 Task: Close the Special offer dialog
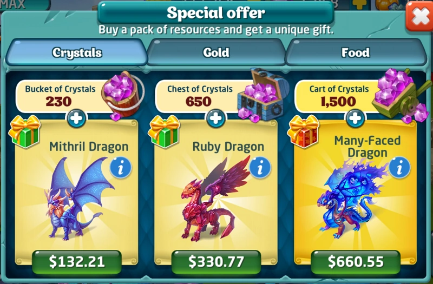pos(420,17)
